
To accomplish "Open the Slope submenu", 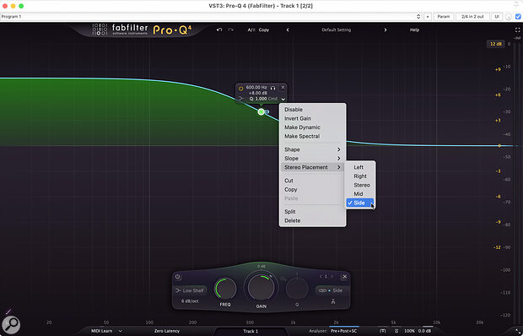I will pyautogui.click(x=312, y=159).
